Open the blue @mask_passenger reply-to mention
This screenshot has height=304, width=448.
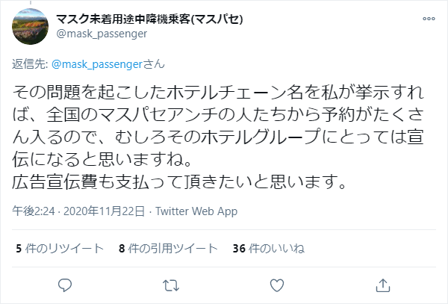(x=97, y=64)
